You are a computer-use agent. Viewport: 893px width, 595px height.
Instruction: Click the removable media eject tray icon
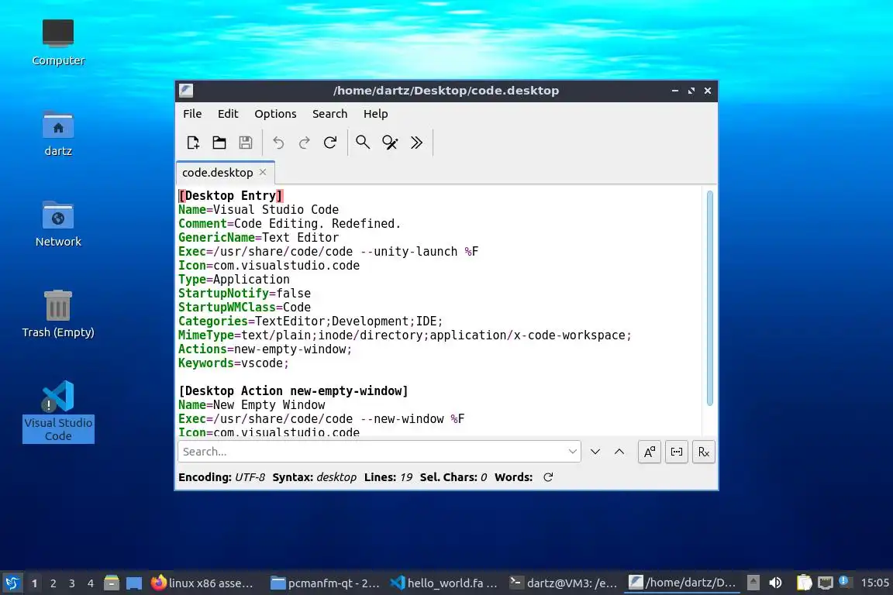pyautogui.click(x=753, y=583)
